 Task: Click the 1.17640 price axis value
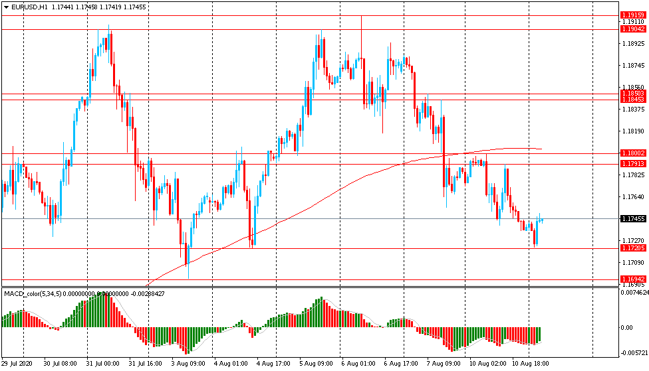pyautogui.click(x=633, y=197)
